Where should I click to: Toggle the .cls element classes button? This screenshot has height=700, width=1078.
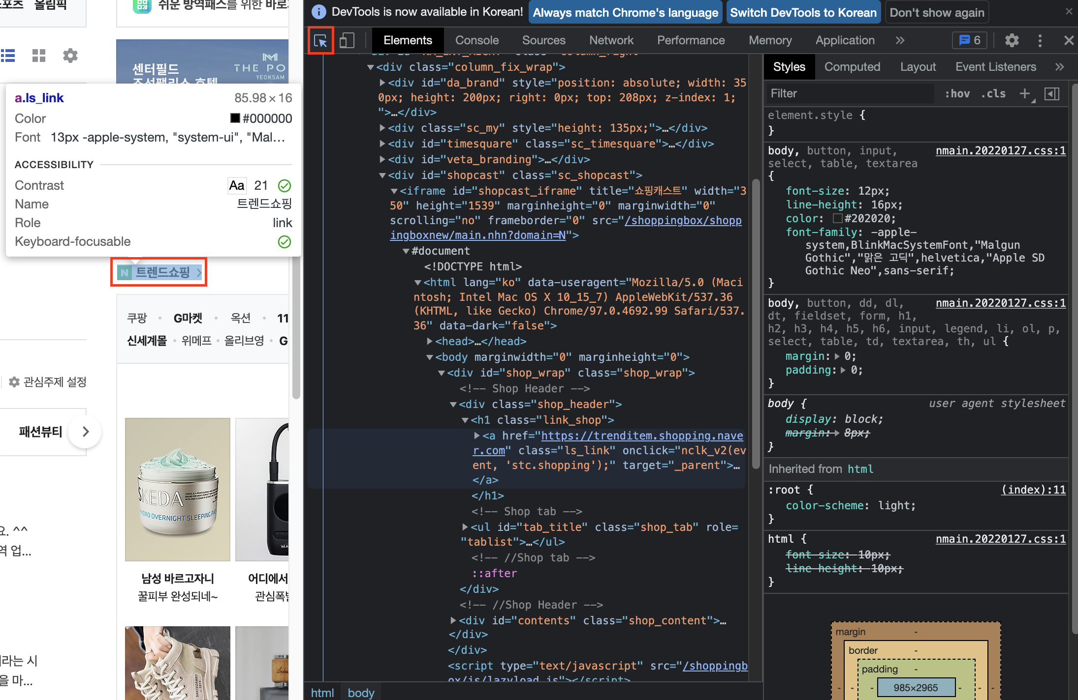click(993, 93)
